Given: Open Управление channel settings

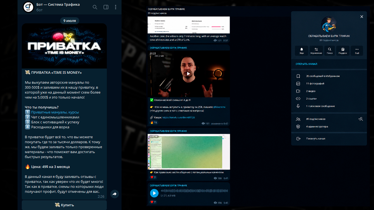Looking at the screenshot, I should [x=316, y=50].
